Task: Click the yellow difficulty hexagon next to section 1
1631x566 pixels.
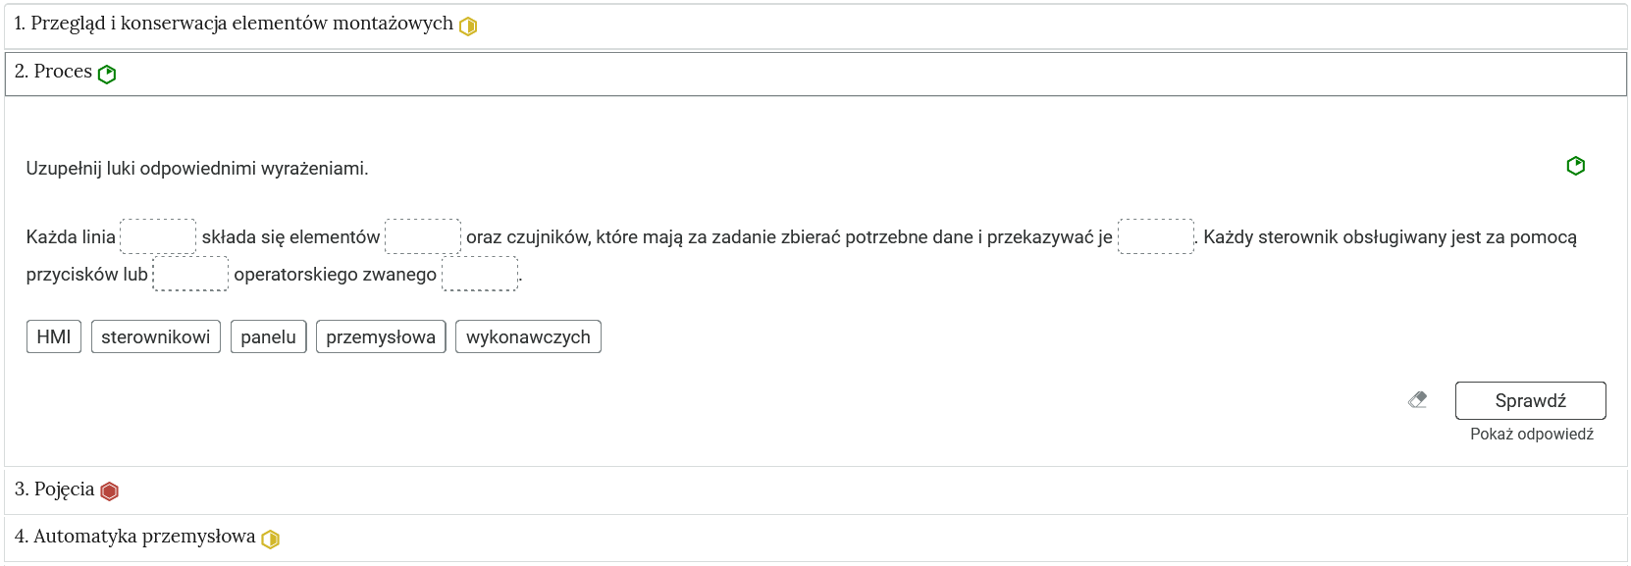Action: (x=467, y=26)
